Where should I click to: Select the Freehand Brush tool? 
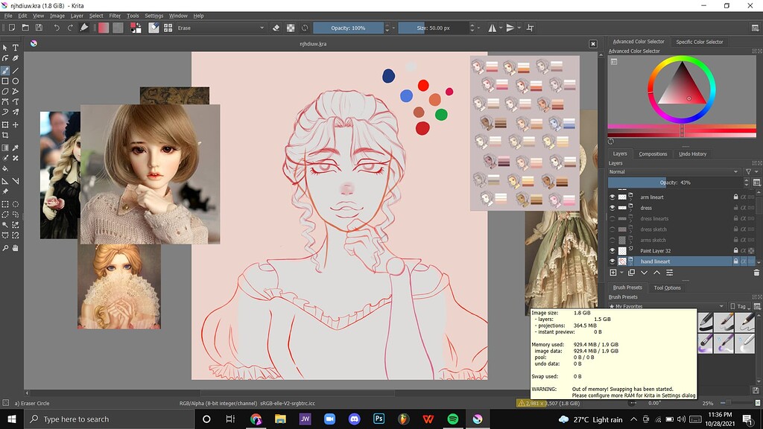(x=5, y=70)
